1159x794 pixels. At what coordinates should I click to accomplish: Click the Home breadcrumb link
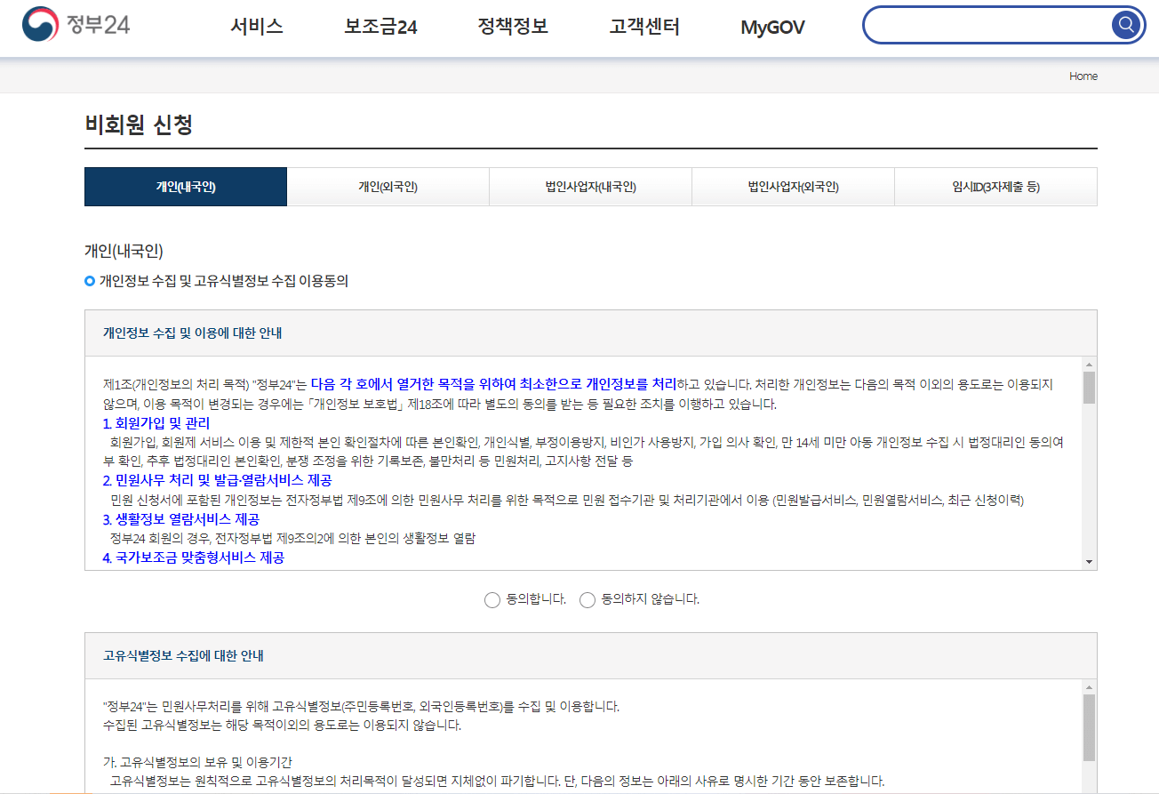coord(1083,76)
